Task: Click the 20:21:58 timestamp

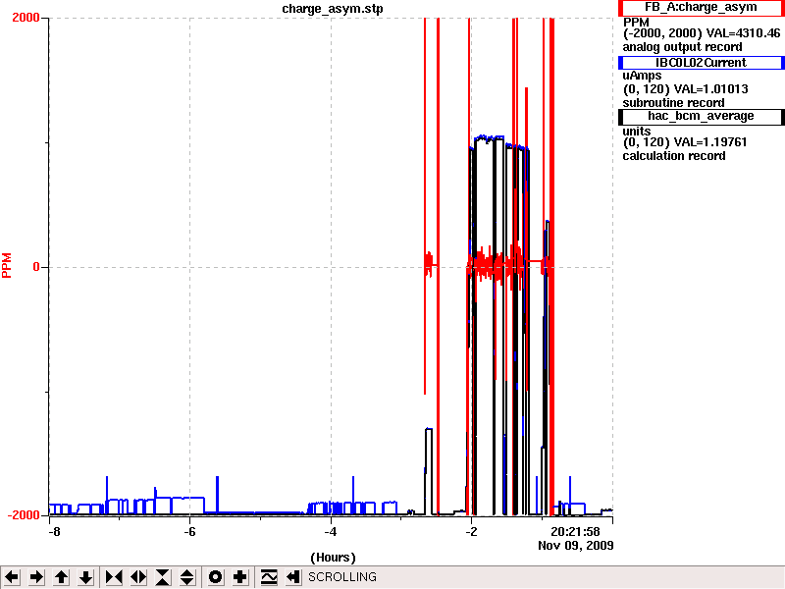Action: point(575,532)
